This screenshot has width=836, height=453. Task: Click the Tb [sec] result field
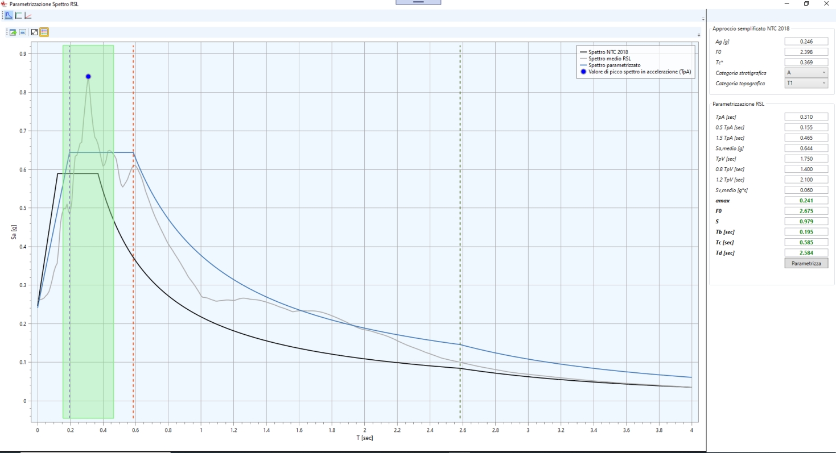(x=806, y=232)
